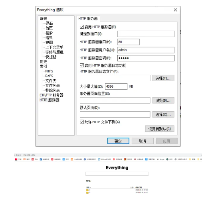This screenshot has width=210, height=204.
Task: Select ETP/FTP 服务器 in the tree
Action: (x=52, y=95)
